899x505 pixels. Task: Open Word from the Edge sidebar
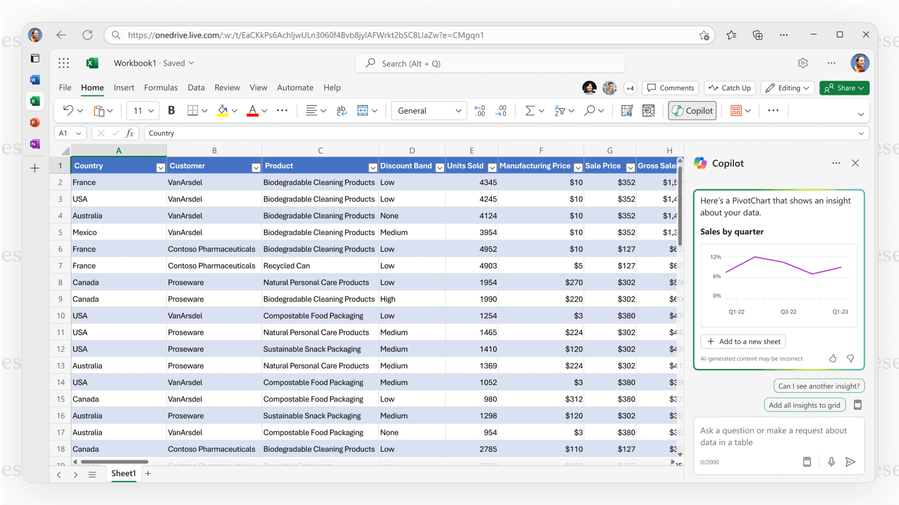pyautogui.click(x=35, y=79)
